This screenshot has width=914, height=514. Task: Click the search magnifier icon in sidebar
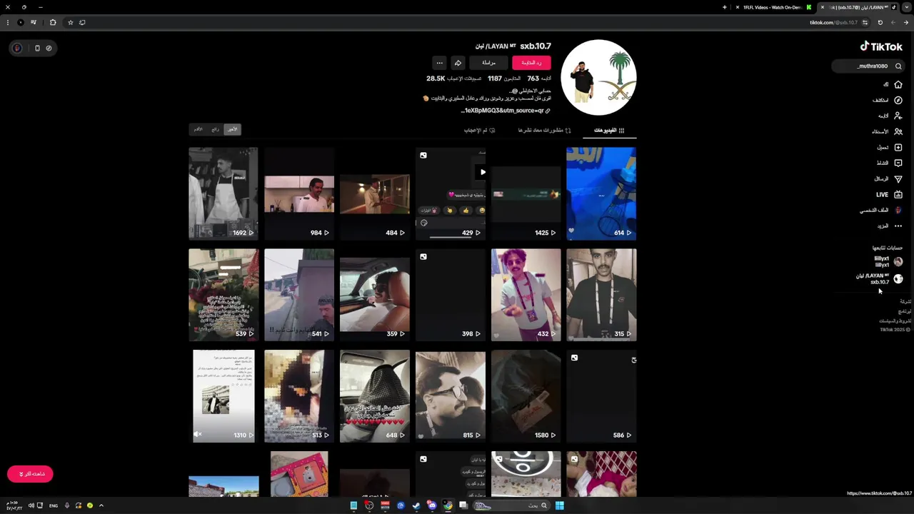coord(898,66)
